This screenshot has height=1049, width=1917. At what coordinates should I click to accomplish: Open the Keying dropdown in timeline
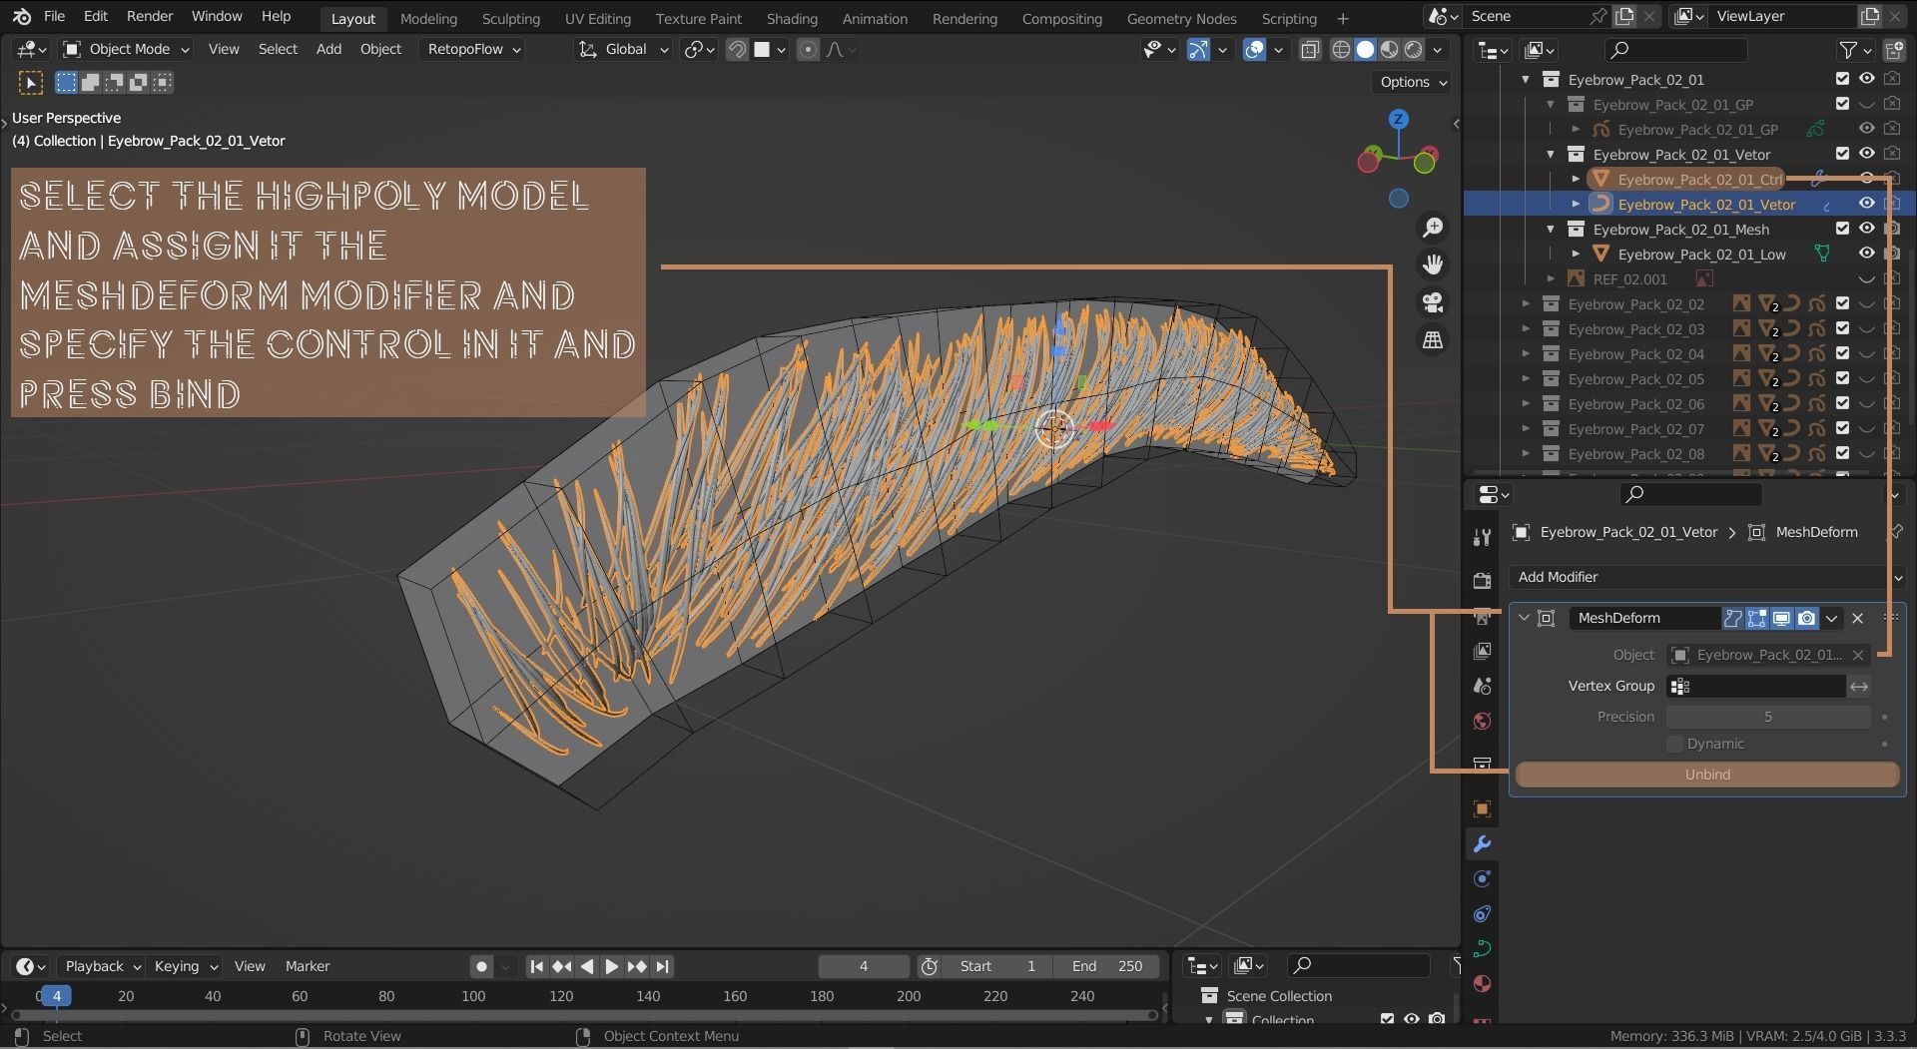185,966
